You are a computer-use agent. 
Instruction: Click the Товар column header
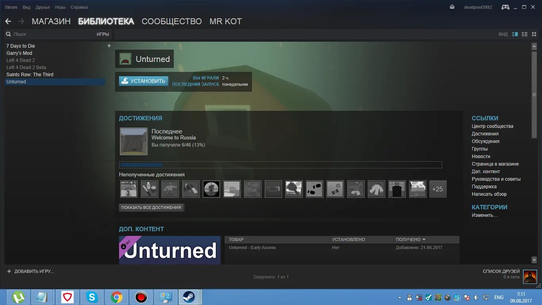(236, 239)
